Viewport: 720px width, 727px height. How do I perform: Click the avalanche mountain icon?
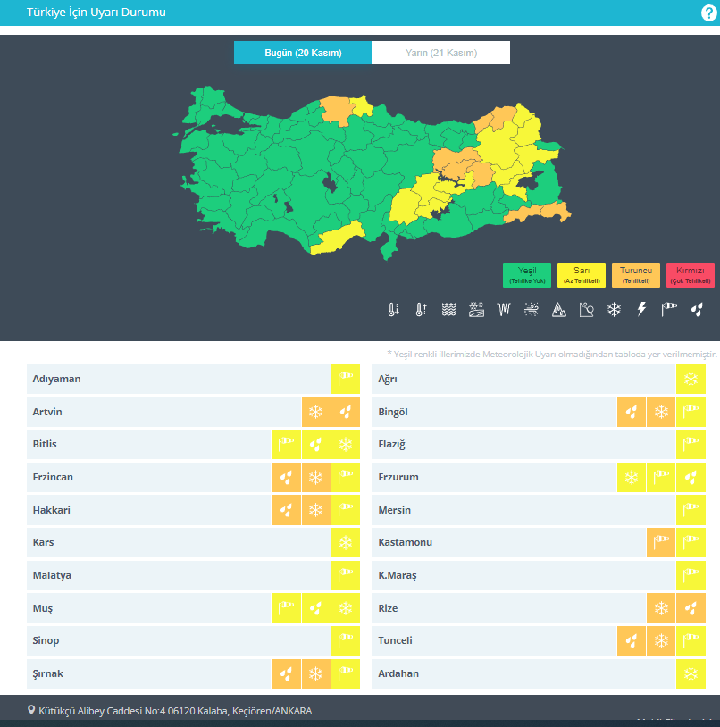558,310
